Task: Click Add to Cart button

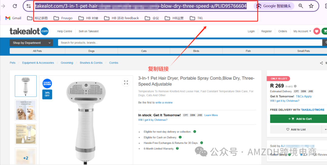Action: [x=299, y=119]
